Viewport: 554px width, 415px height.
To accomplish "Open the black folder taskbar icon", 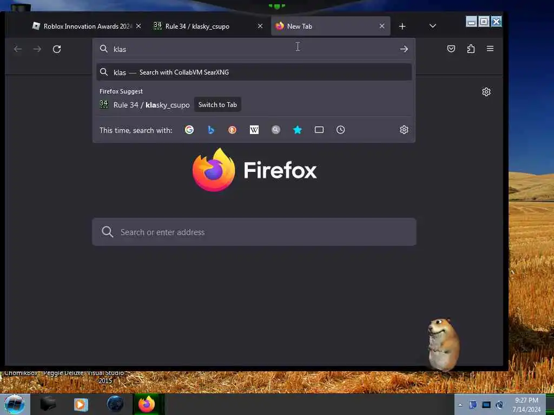I will pos(48,404).
